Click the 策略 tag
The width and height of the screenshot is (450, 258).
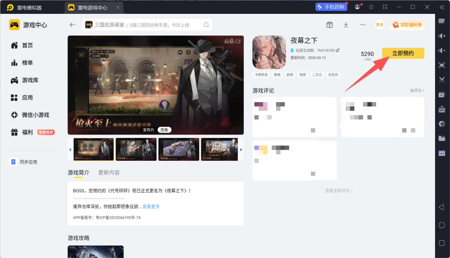coord(277,75)
